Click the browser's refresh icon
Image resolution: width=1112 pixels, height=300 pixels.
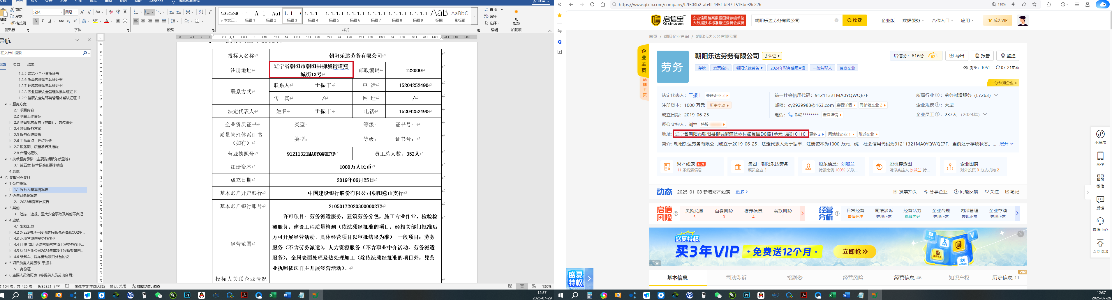pyautogui.click(x=592, y=4)
